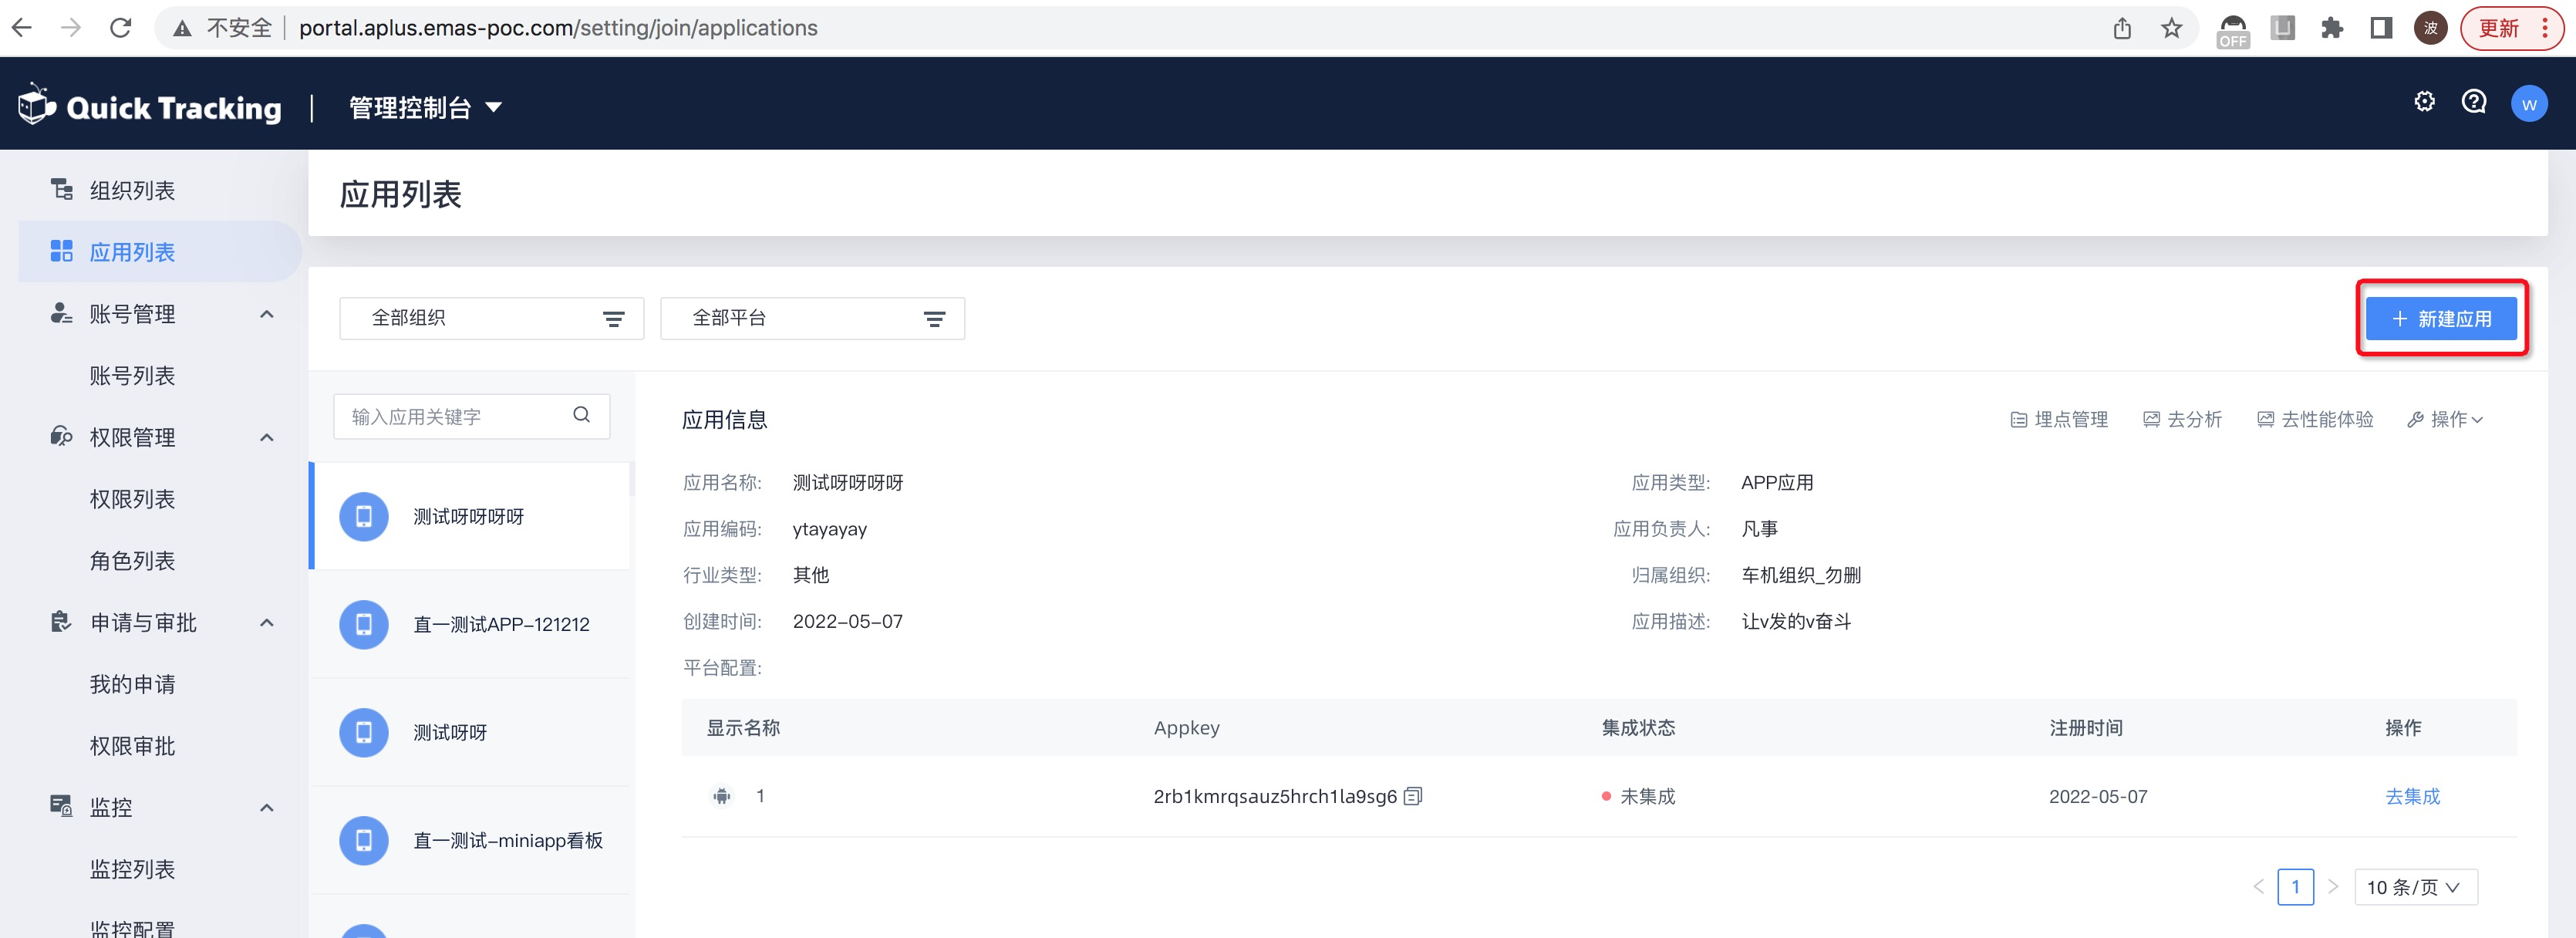Click the search magnifier in the app keyword box
Screen dimensions: 2576x938
(581, 415)
